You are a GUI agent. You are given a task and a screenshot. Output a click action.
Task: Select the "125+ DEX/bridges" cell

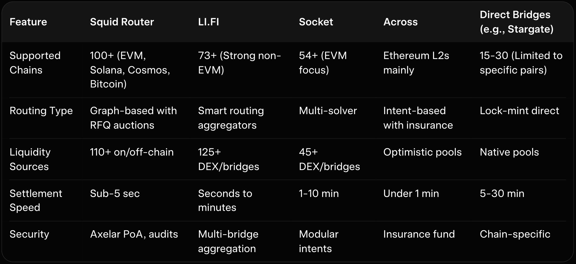228,159
